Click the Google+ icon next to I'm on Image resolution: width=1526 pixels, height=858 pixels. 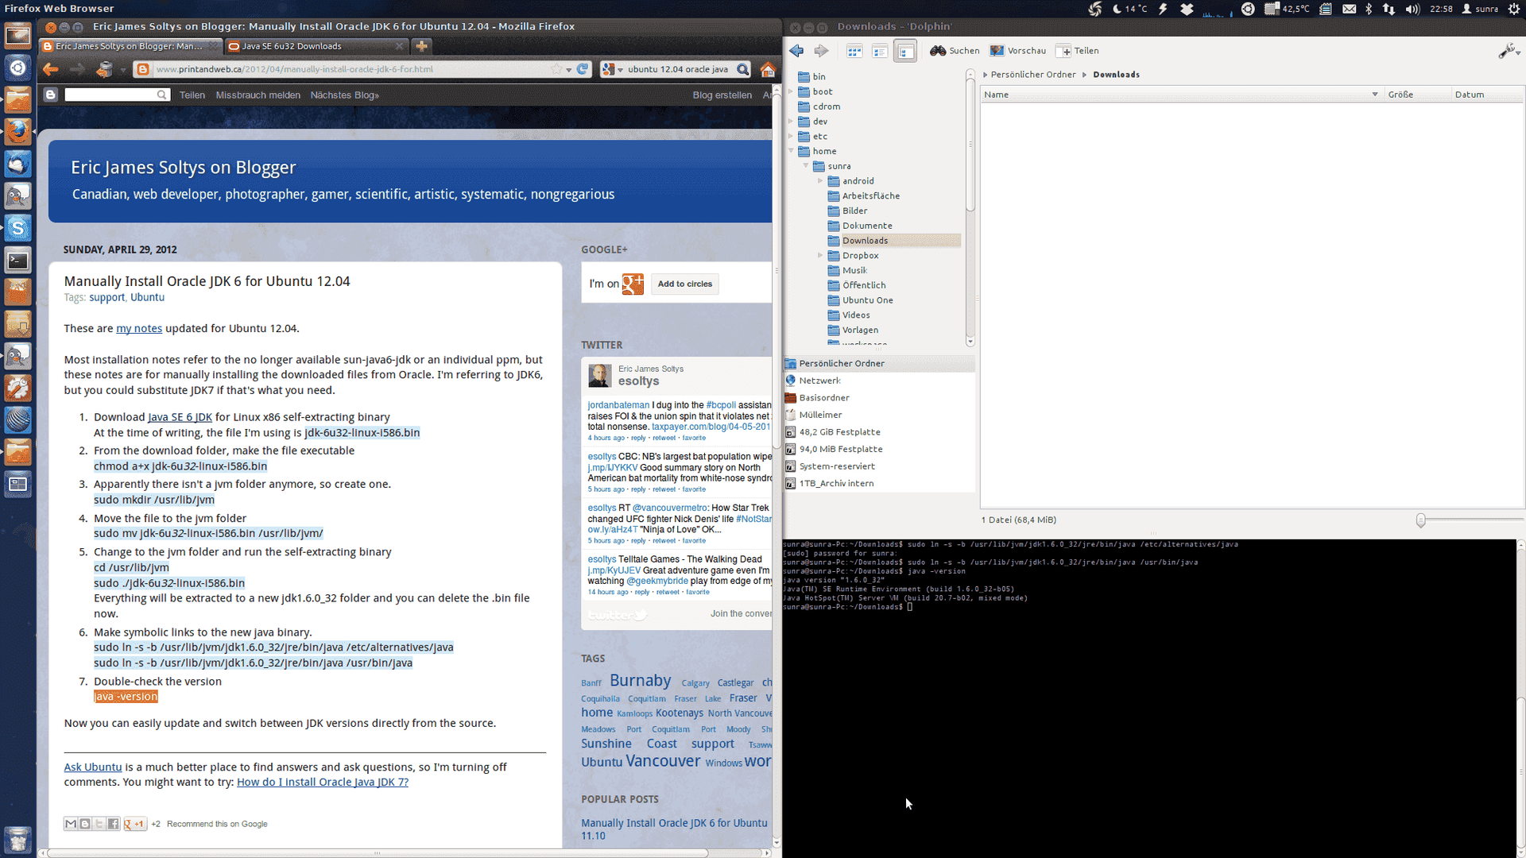coord(633,284)
